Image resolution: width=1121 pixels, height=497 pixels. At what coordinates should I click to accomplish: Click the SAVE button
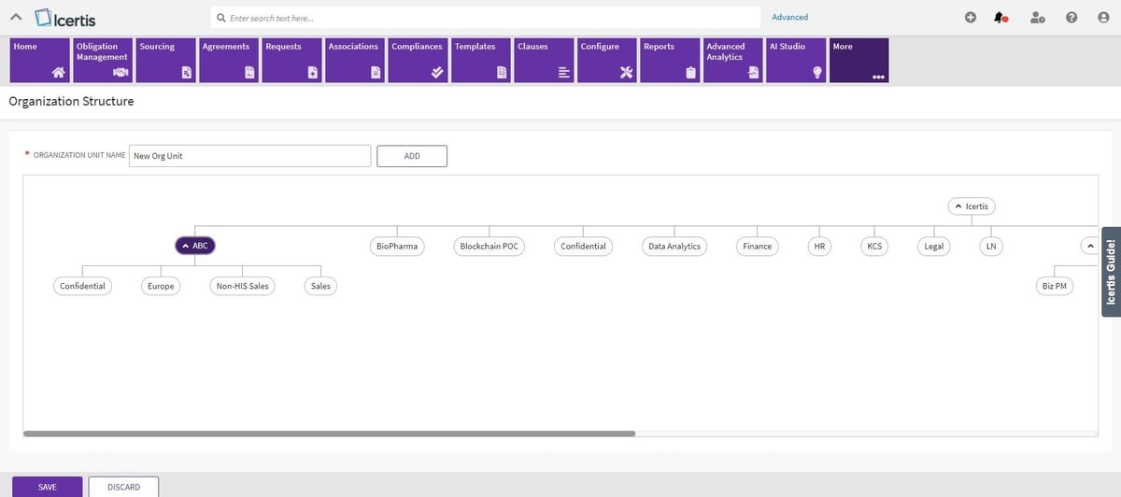point(48,487)
